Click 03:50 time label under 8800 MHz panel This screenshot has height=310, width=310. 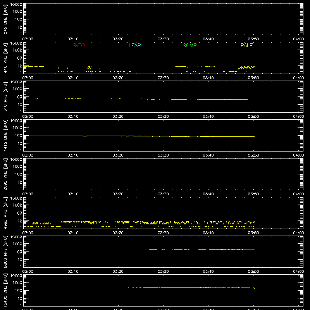[253, 272]
